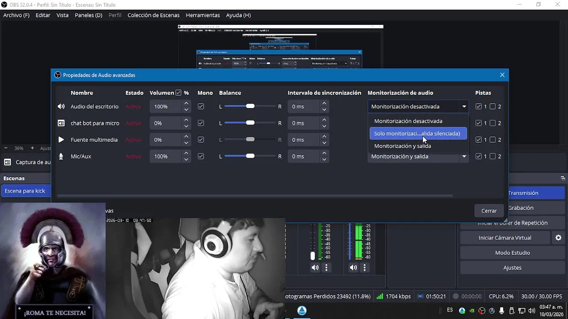This screenshot has height=319, width=568.
Task: Select Monitorización desactivada option in list
Action: (x=418, y=121)
